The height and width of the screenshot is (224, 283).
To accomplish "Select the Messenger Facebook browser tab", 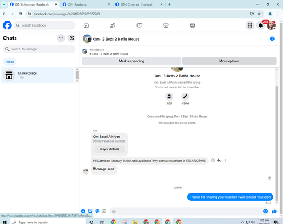I will tap(33, 5).
